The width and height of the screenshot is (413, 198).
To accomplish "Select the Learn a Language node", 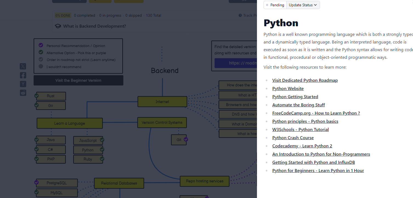I will click(x=70, y=123).
